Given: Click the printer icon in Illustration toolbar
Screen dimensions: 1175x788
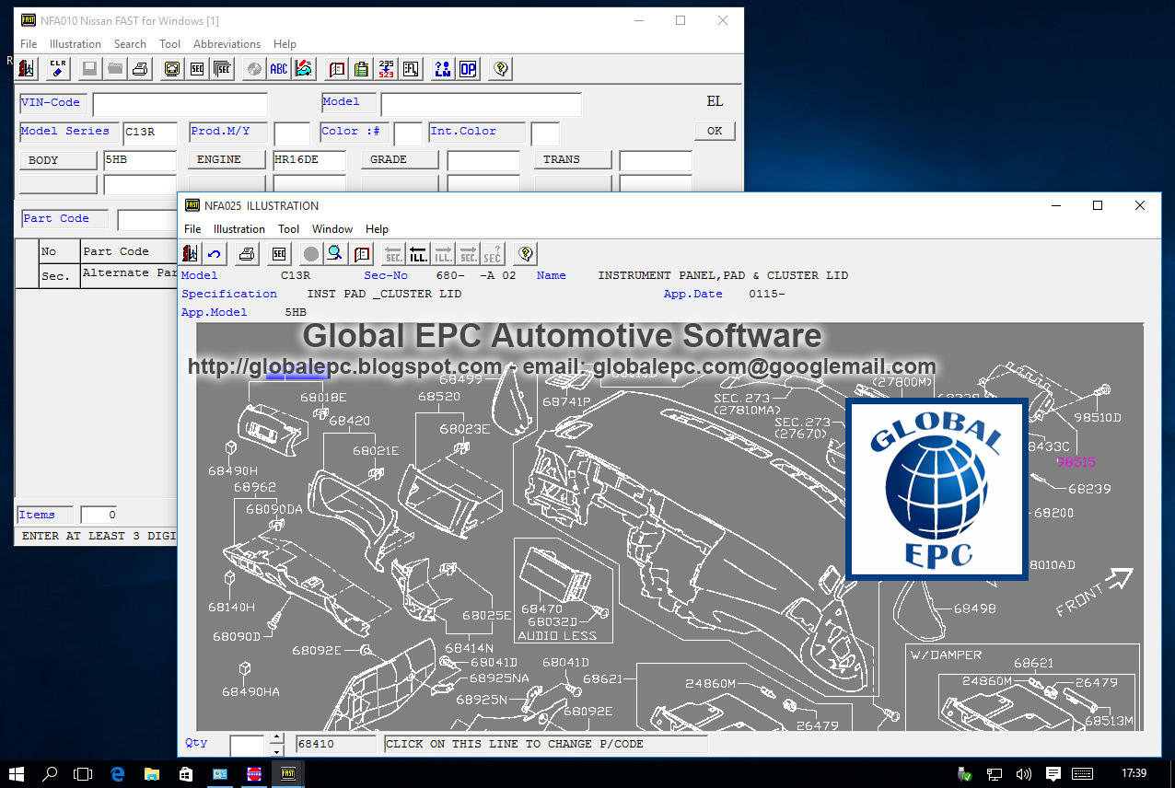Looking at the screenshot, I should click(247, 253).
